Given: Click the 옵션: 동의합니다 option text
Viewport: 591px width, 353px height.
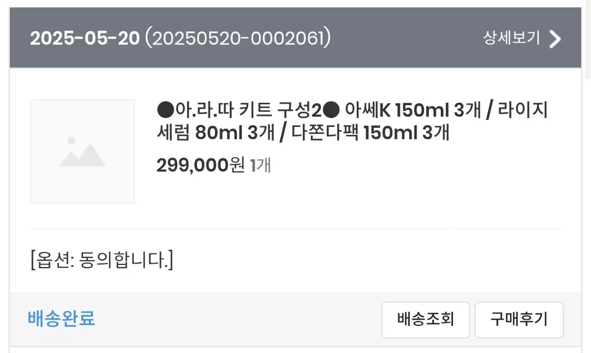Looking at the screenshot, I should point(101,259).
